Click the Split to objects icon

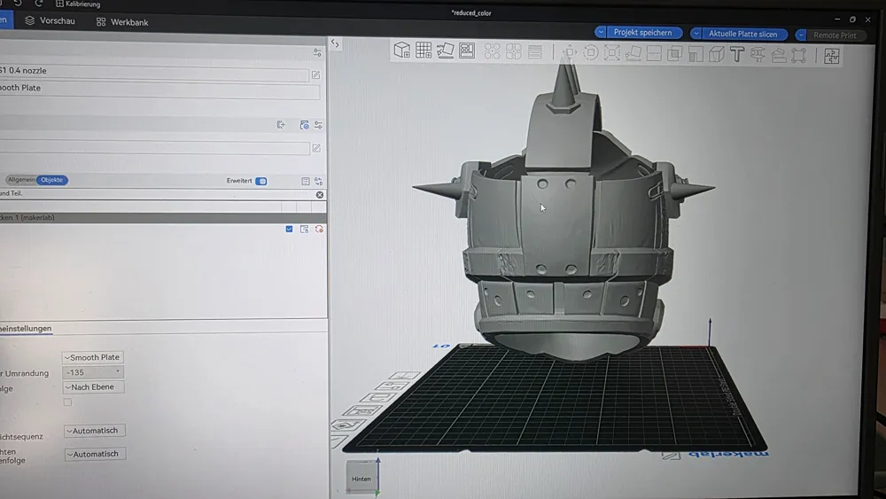pyautogui.click(x=492, y=51)
